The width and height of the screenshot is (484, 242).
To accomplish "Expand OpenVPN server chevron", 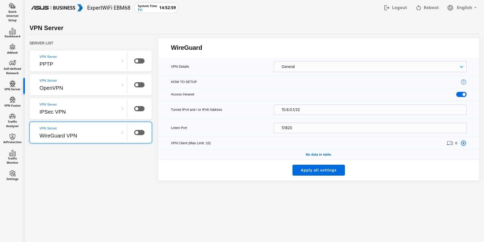I will (x=122, y=85).
